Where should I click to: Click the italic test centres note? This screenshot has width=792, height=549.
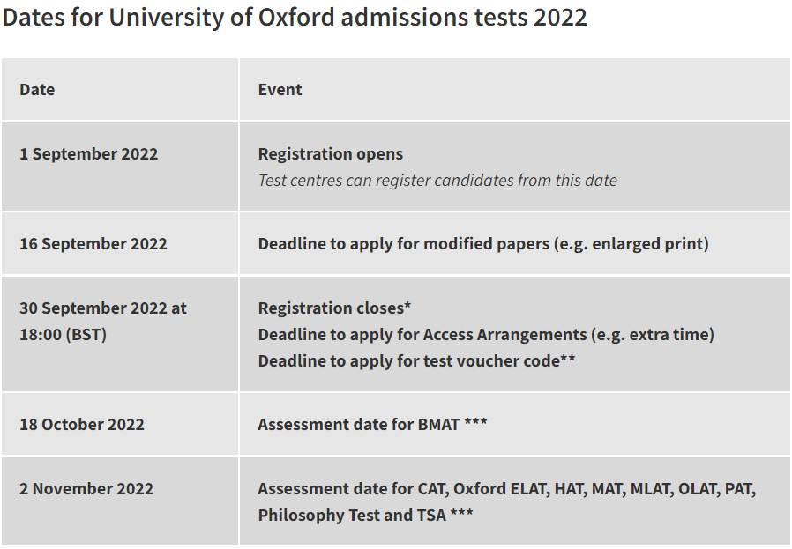point(437,181)
